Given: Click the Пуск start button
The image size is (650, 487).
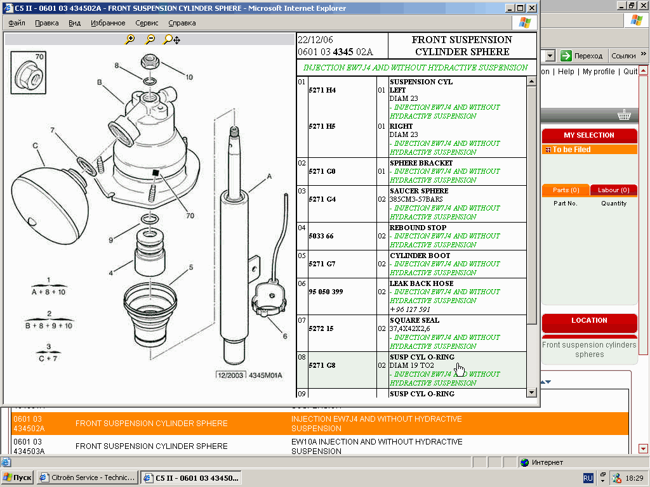Looking at the screenshot, I should 17,477.
